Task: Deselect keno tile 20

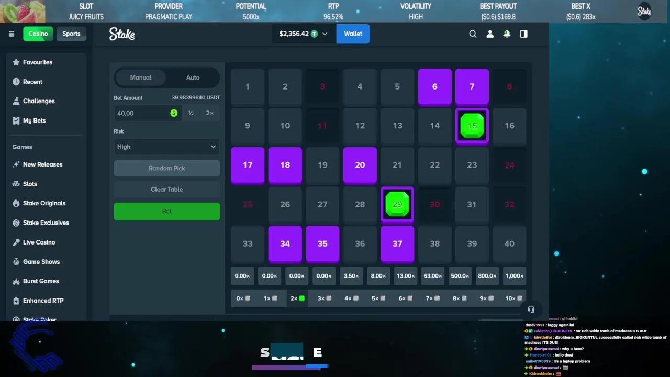Action: coord(360,165)
